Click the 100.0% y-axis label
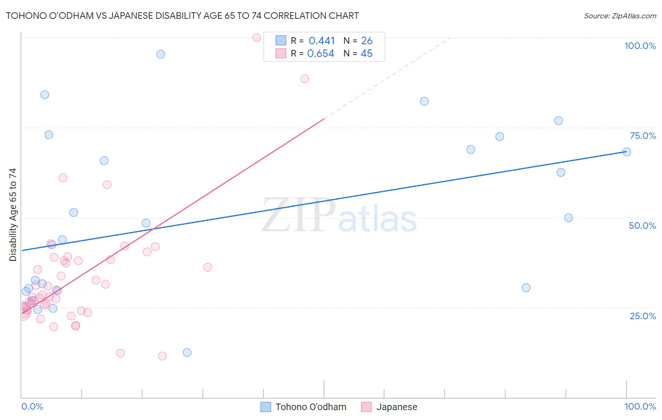The image size is (662, 420). tap(640, 46)
